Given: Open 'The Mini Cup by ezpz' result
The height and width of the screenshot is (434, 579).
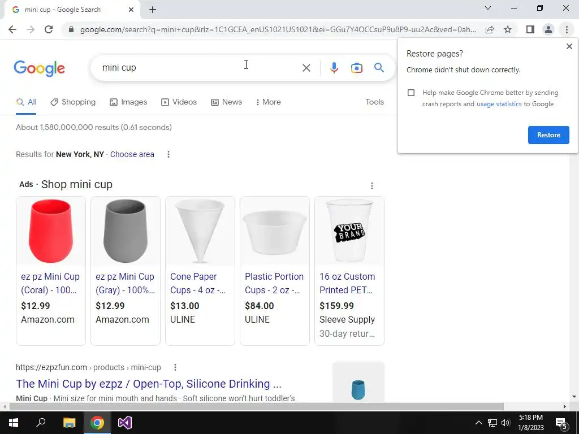Looking at the screenshot, I should [149, 384].
